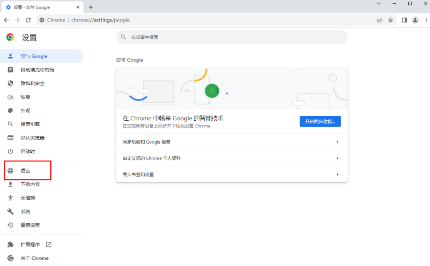Click the browser window icon for 默认浏览器

(10, 138)
